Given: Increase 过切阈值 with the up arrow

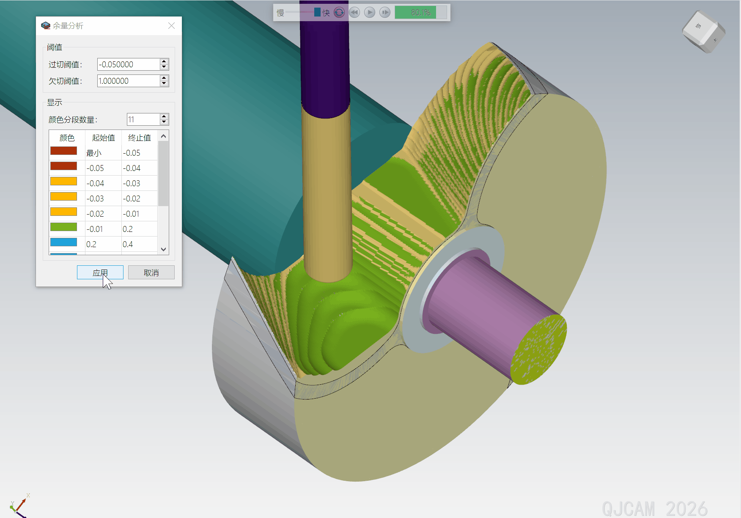Looking at the screenshot, I should tap(164, 61).
